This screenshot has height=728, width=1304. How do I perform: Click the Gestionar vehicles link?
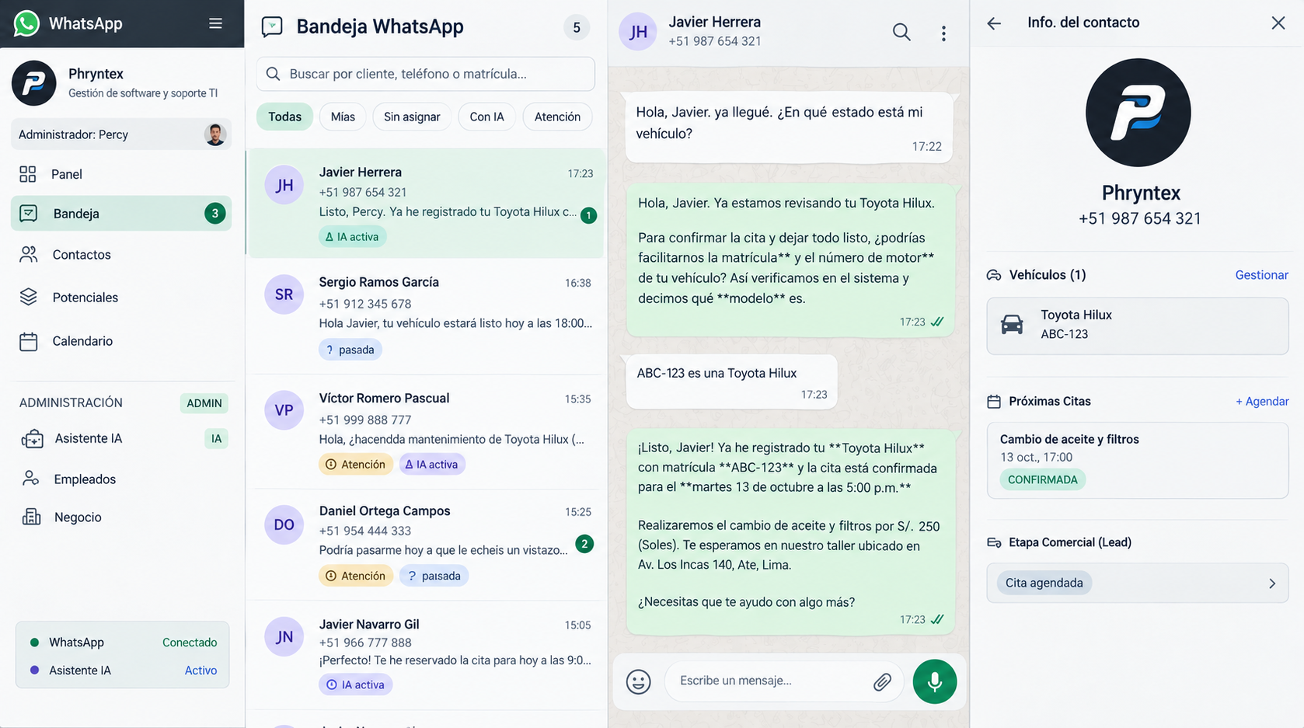click(x=1261, y=275)
